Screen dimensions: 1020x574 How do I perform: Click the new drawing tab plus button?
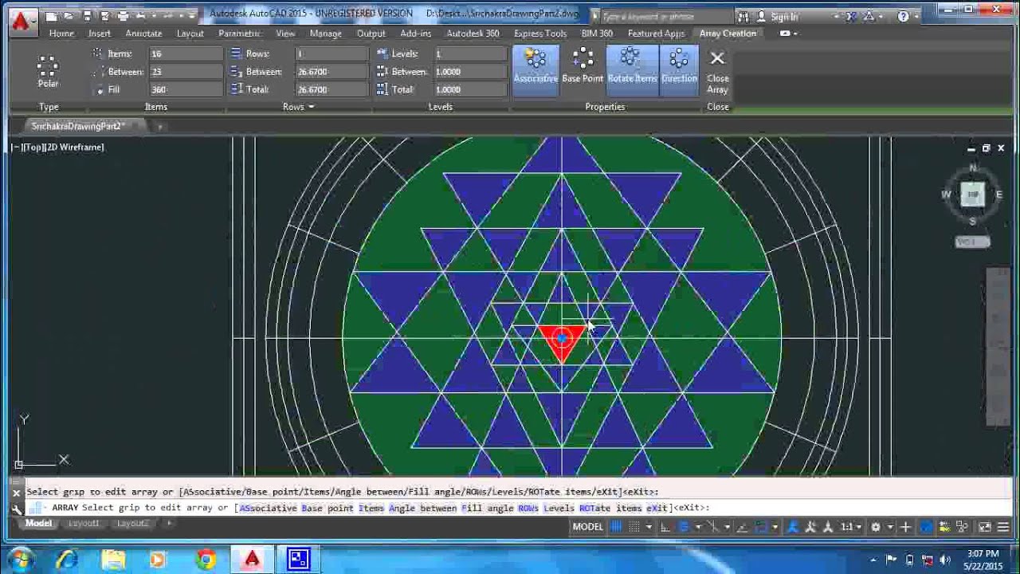(160, 126)
